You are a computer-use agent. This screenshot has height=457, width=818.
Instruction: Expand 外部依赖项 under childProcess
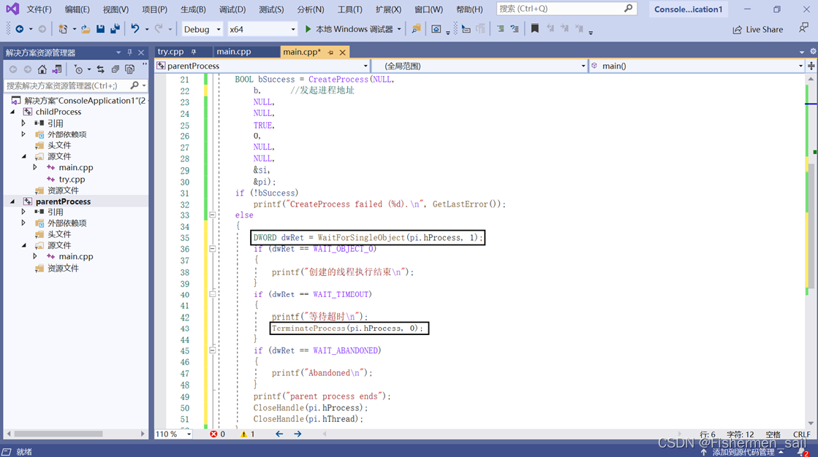pyautogui.click(x=23, y=134)
